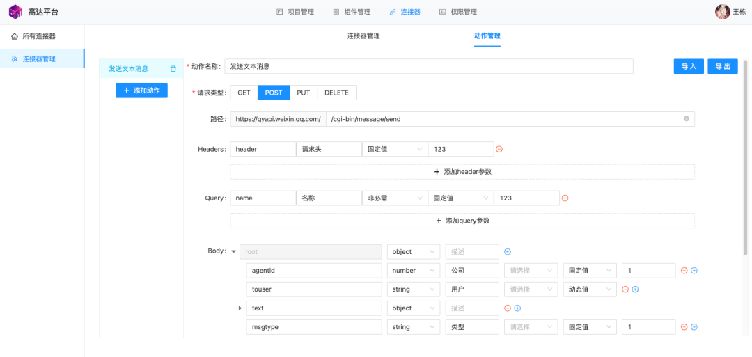Switch to the 连接器管理 tab
The height and width of the screenshot is (357, 752).
363,36
